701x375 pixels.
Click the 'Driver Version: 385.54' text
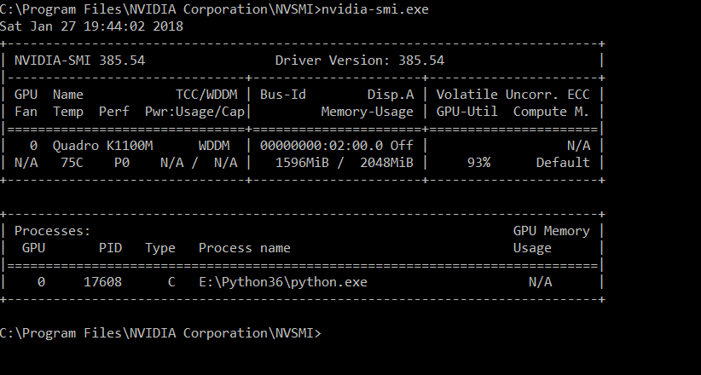tap(360, 61)
